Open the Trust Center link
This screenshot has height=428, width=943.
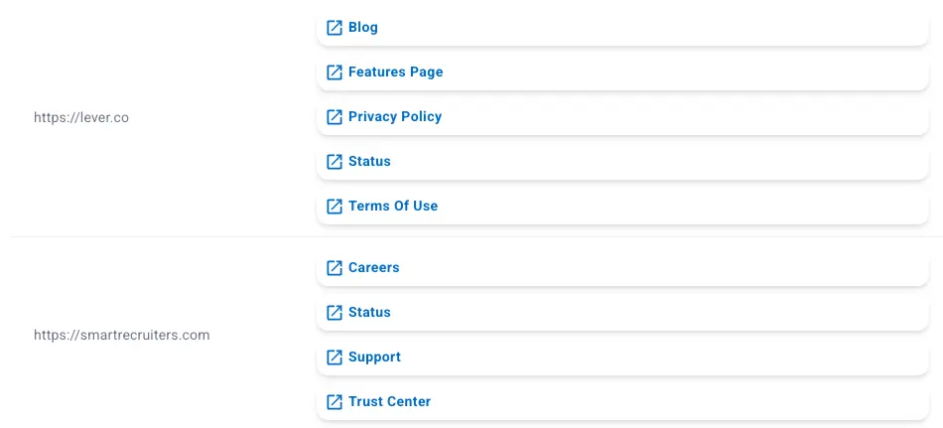click(389, 402)
